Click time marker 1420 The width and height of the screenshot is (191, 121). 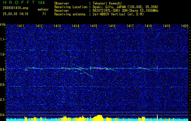(185, 26)
